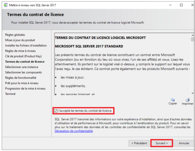The height and width of the screenshot is (151, 195).
Task: Select Sélectionner les composants step
Action: [x=24, y=72]
